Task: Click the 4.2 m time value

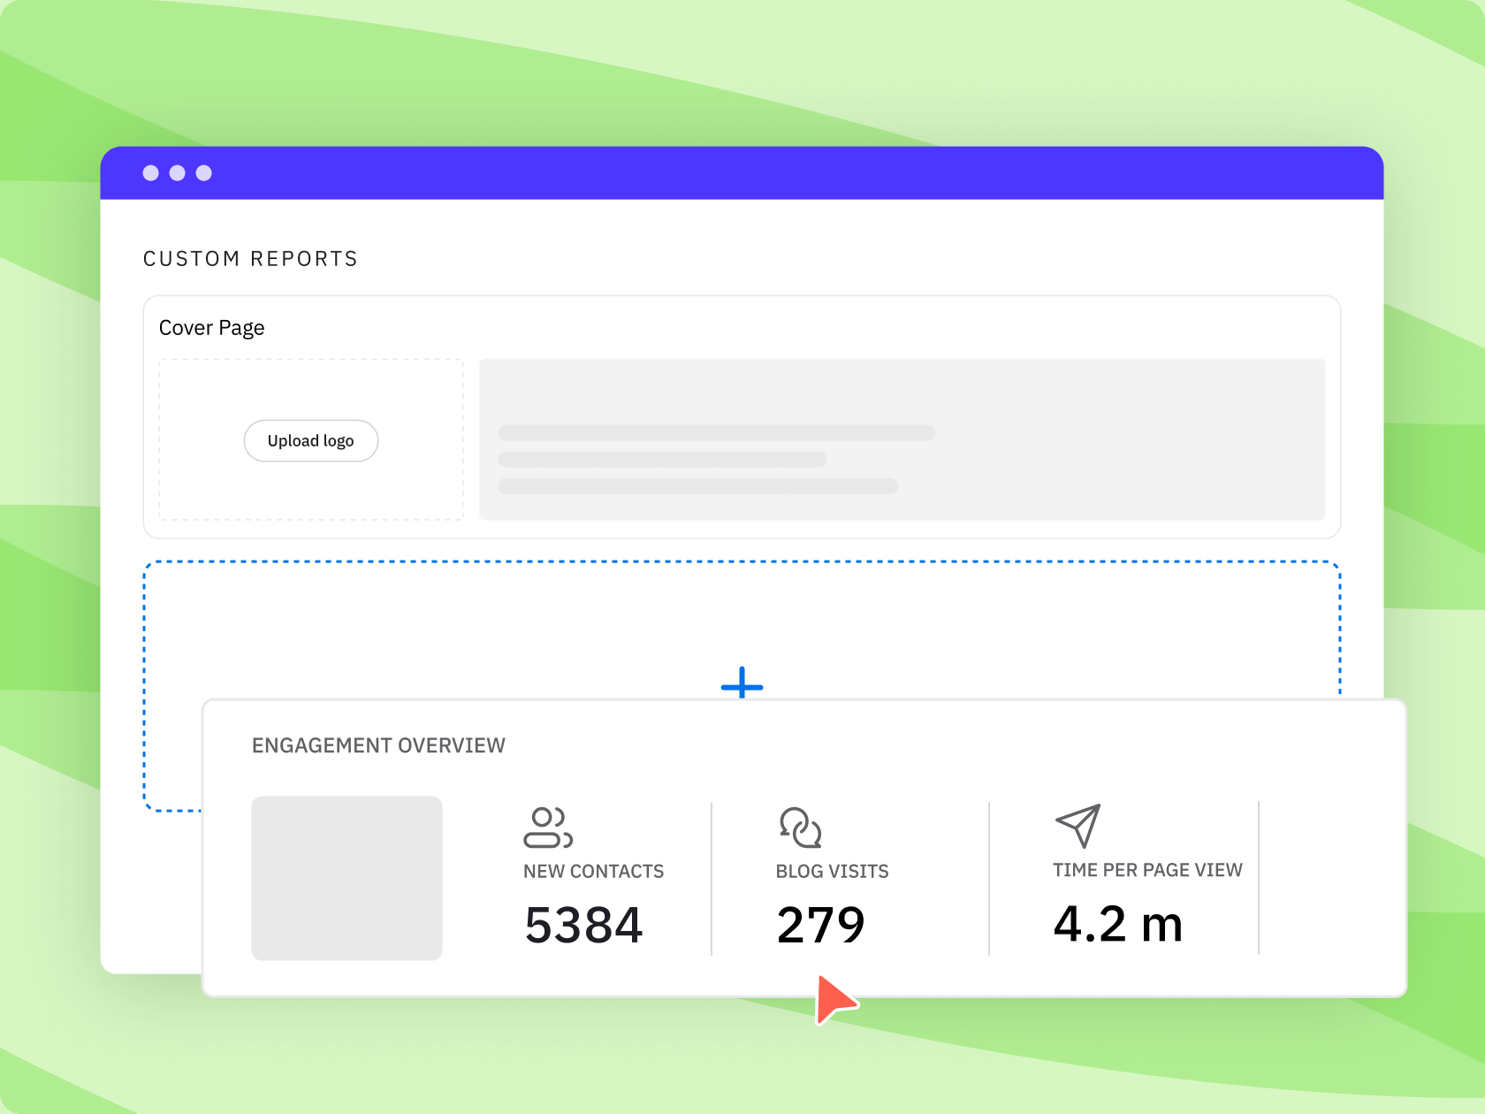Action: [1117, 924]
